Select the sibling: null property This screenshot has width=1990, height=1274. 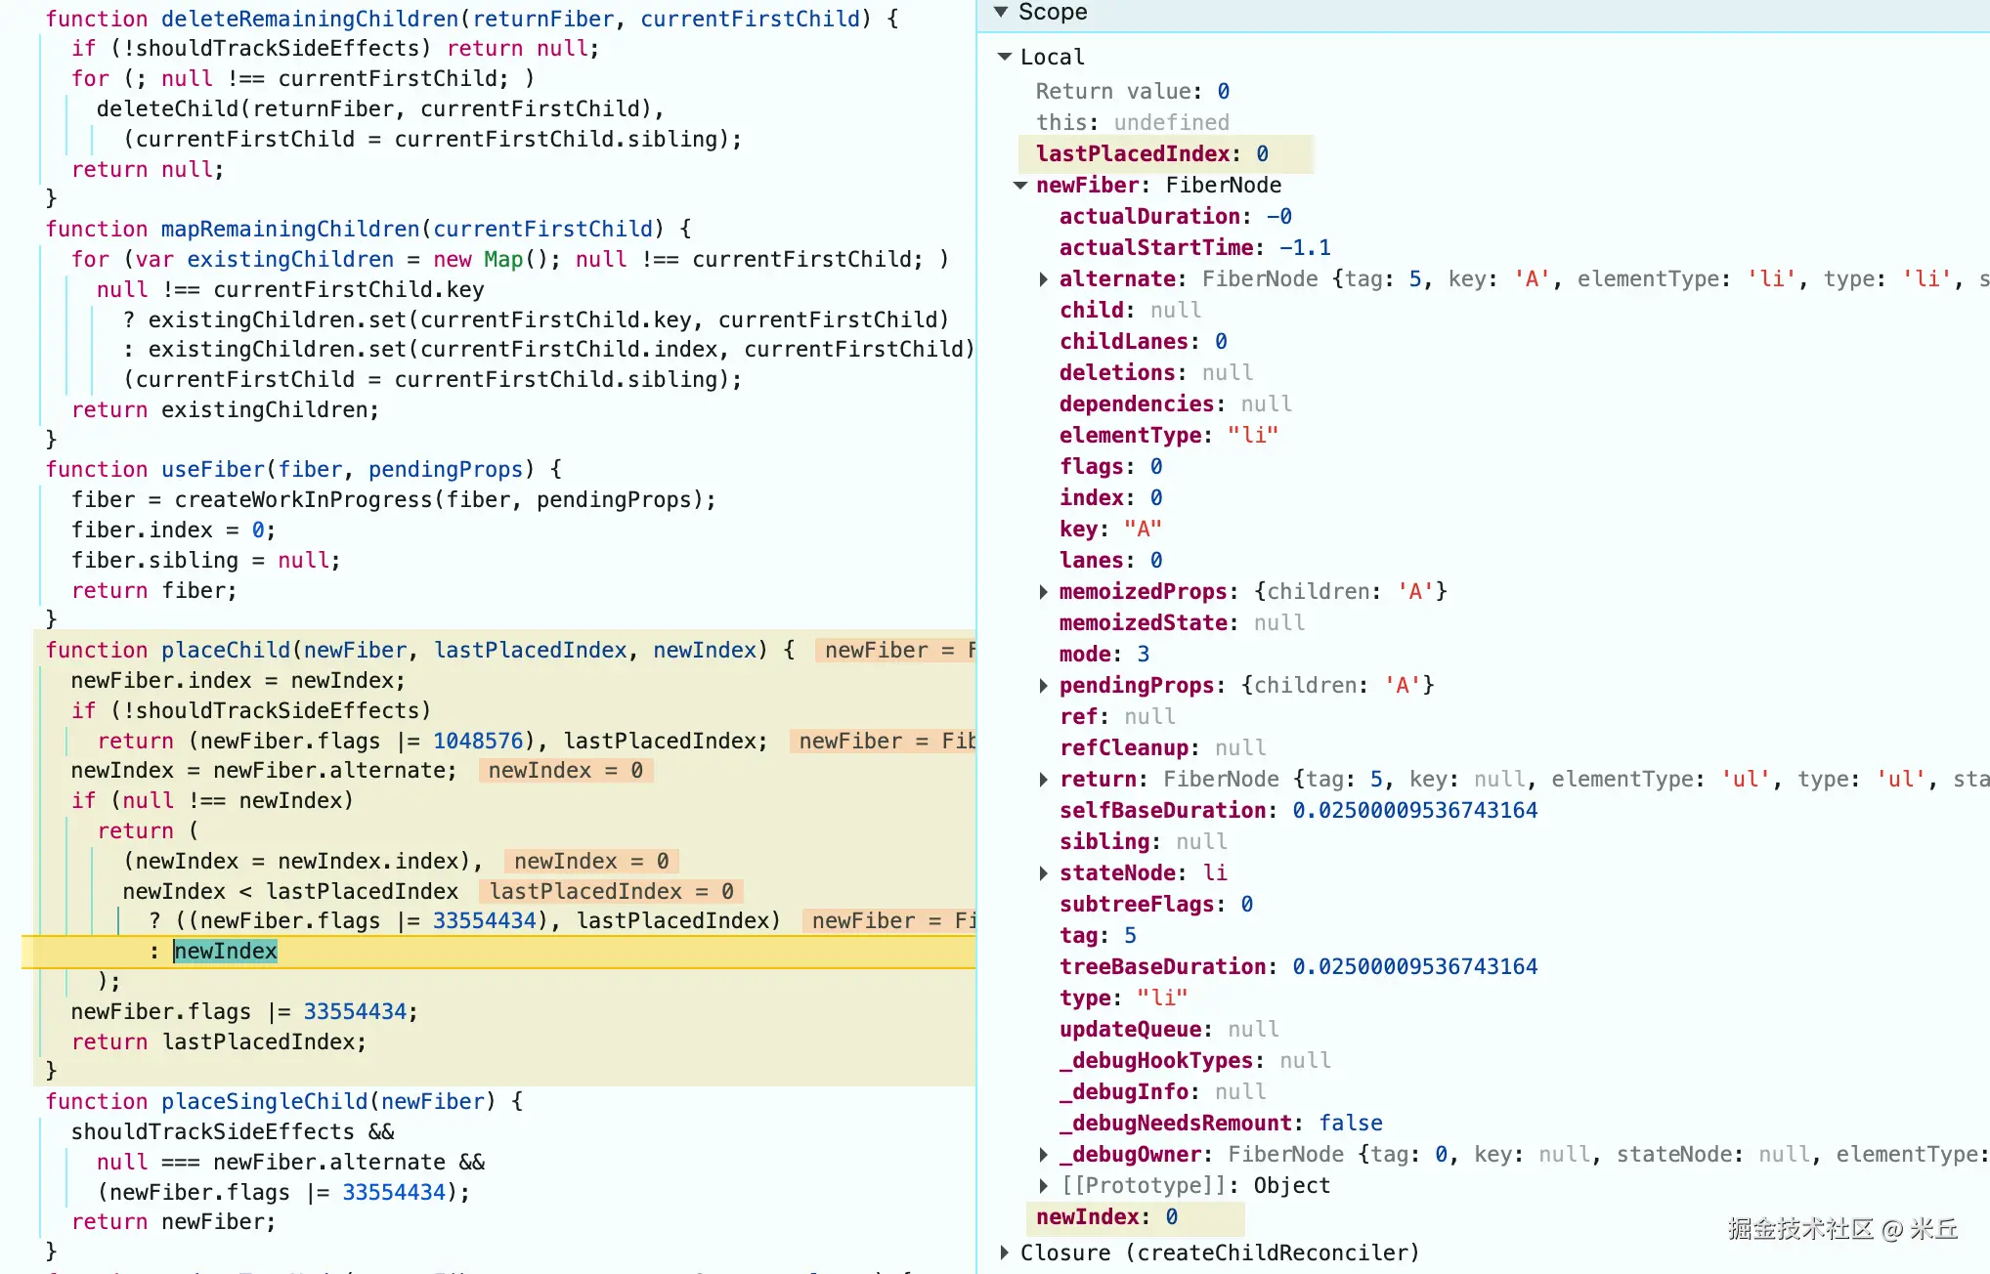(x=1144, y=842)
